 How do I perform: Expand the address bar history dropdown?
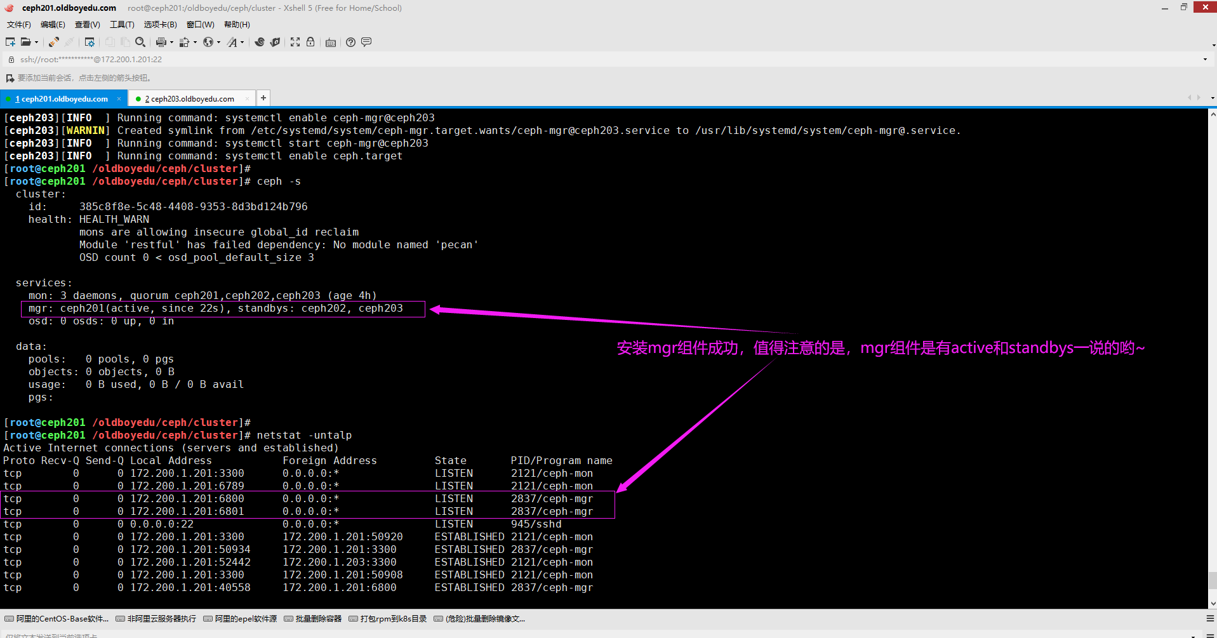pos(1205,60)
